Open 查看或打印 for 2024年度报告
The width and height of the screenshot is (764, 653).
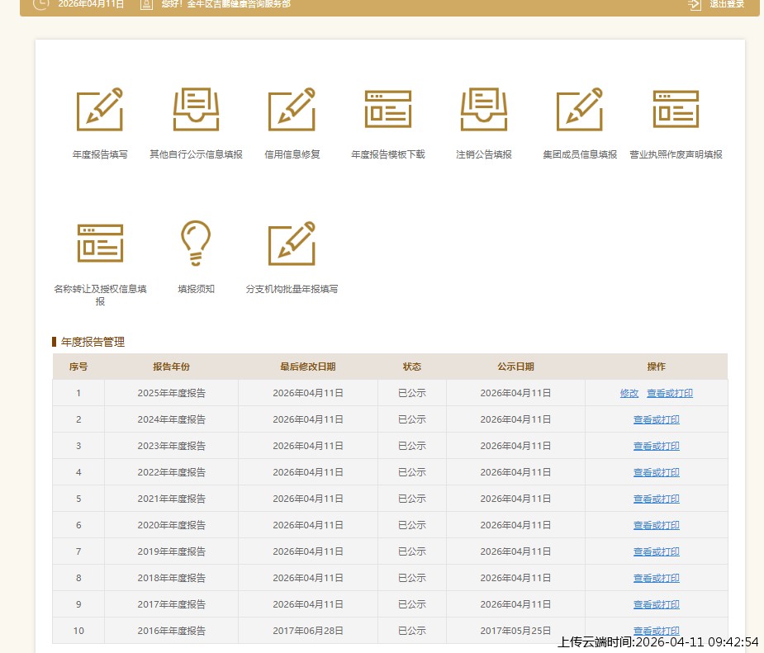(x=657, y=419)
